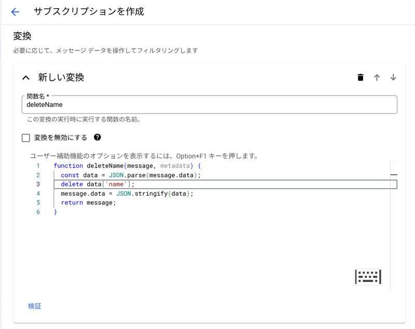The image size is (415, 329).
Task: Click the 'metadata' parameter in the code
Action: point(175,166)
